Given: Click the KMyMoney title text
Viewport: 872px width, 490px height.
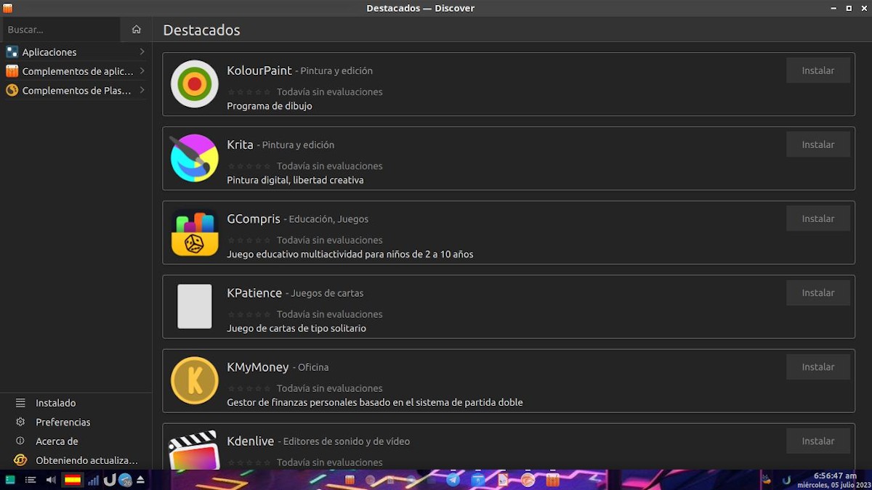Looking at the screenshot, I should coord(258,367).
